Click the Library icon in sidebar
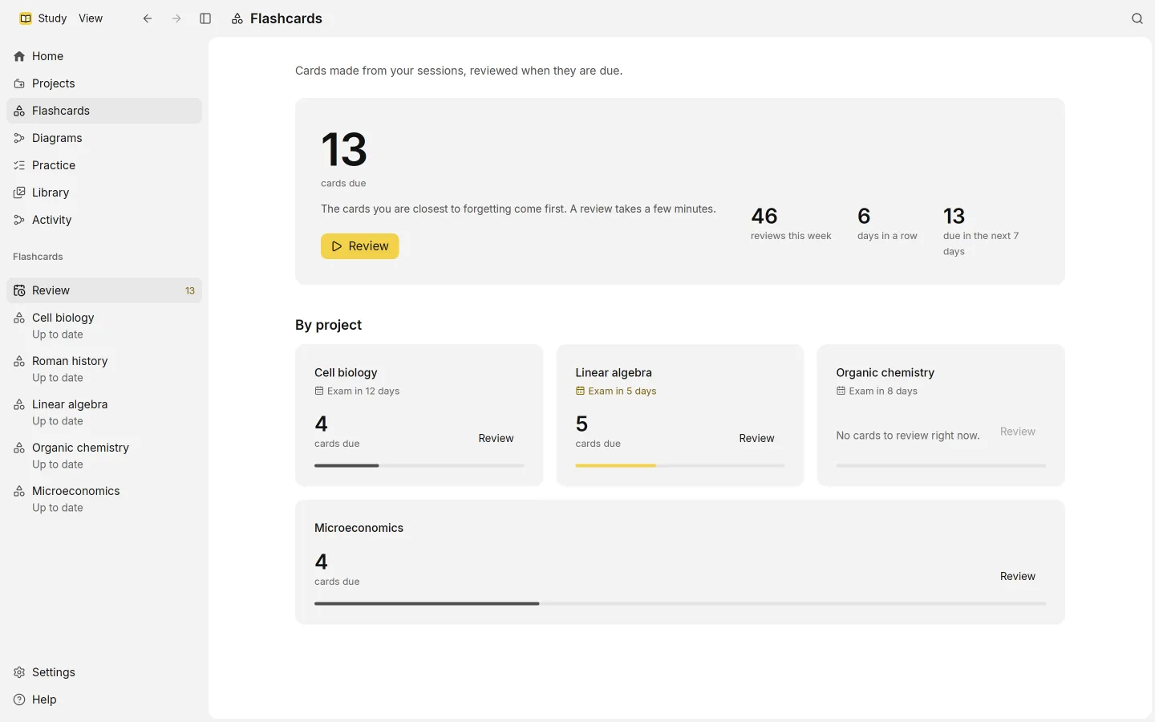 coord(19,193)
